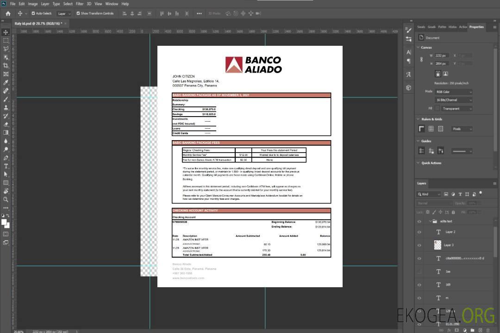Click the canvas Height input field
Image resolution: width=500 pixels, height=333 pixels.
coord(441,64)
